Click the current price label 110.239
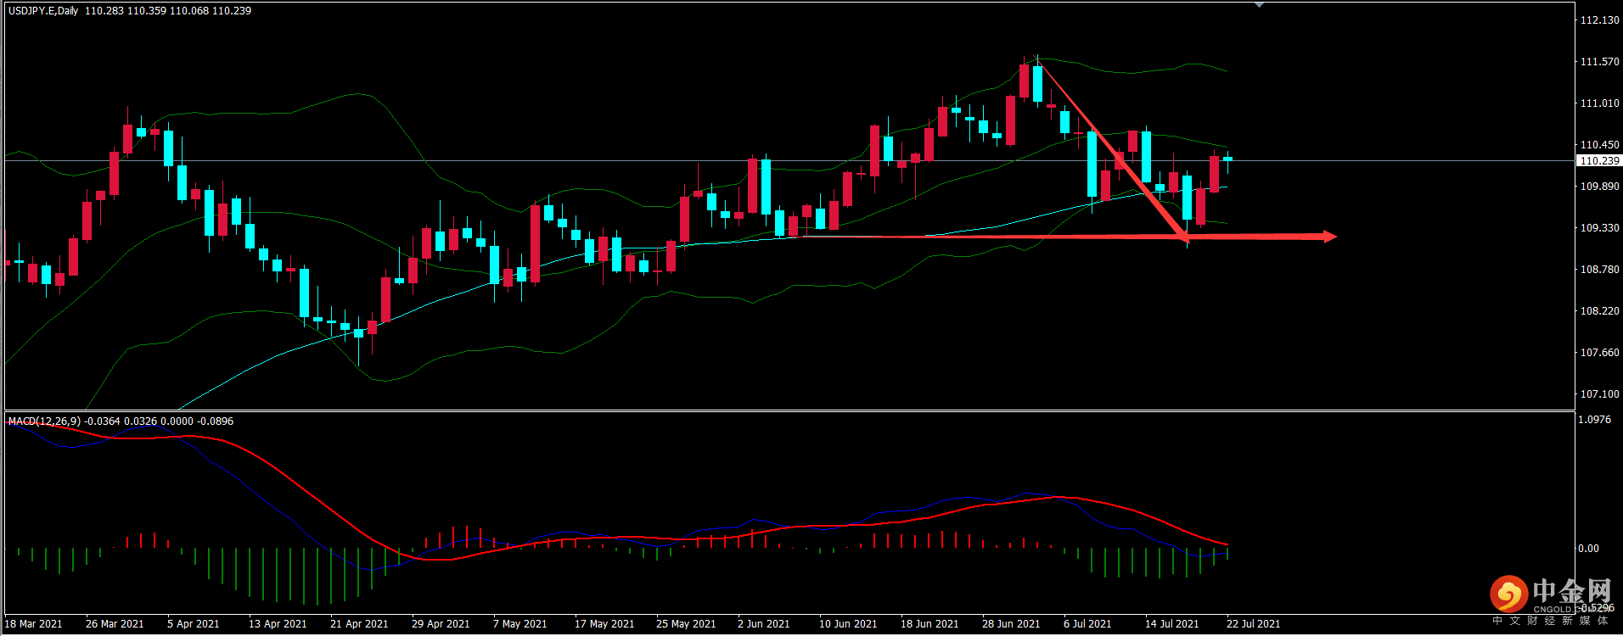 pyautogui.click(x=1599, y=161)
